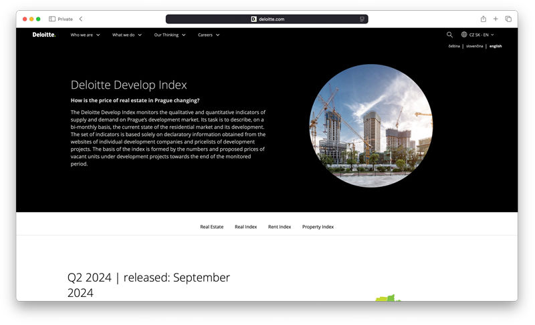The height and width of the screenshot is (325, 535).
Task: Open the search magnifier icon
Action: (x=449, y=35)
